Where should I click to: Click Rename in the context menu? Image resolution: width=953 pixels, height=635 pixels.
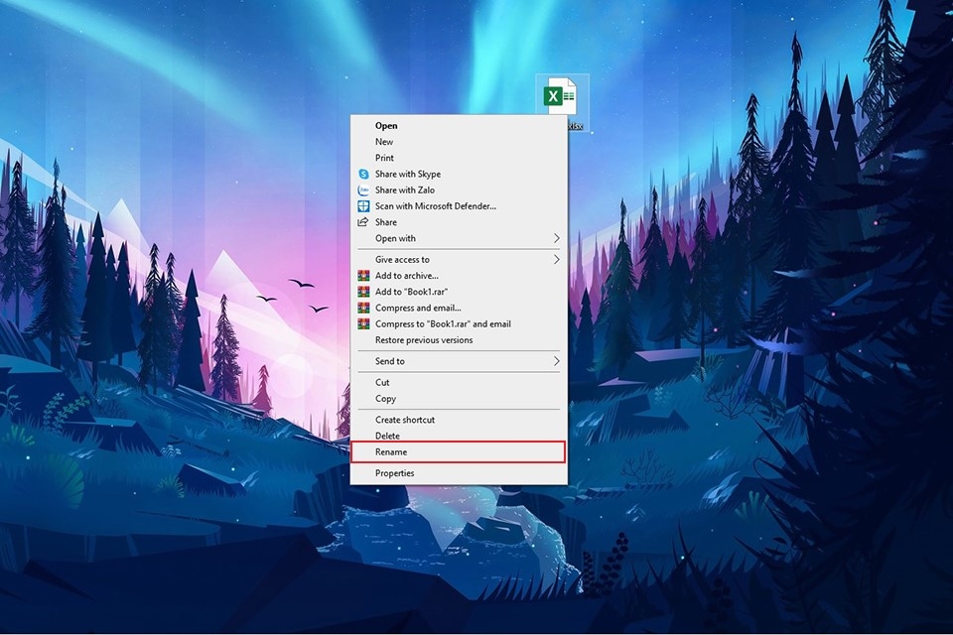pyautogui.click(x=459, y=452)
